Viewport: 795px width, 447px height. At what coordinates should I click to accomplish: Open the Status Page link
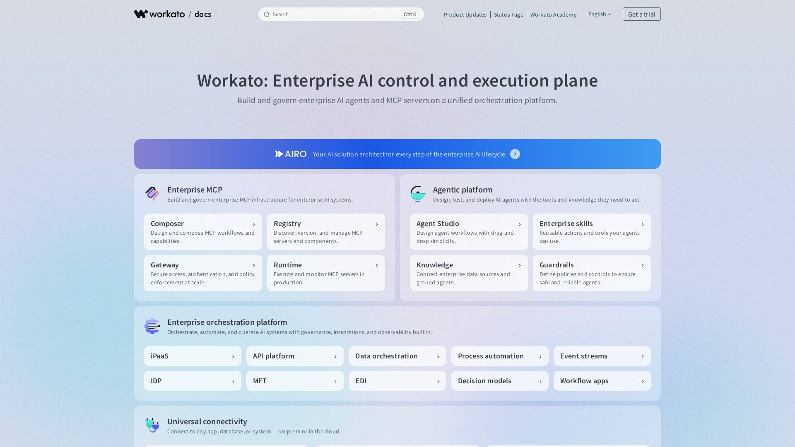pos(508,14)
